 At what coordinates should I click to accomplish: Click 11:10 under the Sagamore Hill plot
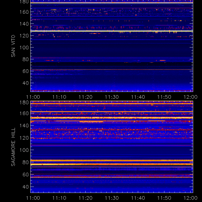click(x=59, y=198)
